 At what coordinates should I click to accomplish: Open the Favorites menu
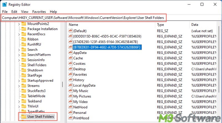point(39,12)
